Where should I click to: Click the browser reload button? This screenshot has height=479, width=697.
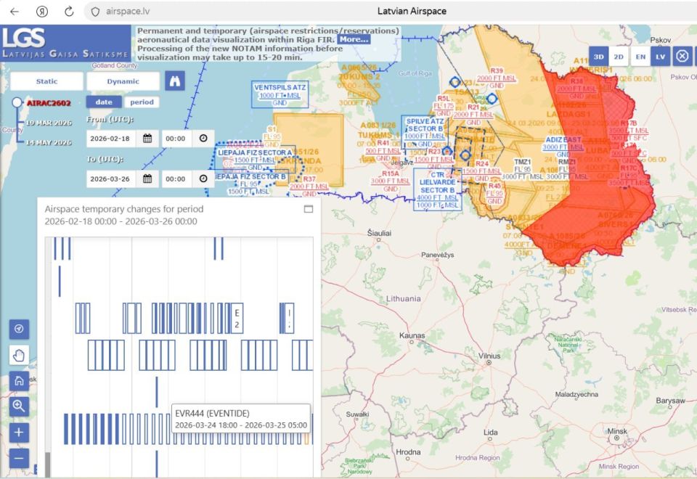[x=69, y=11]
